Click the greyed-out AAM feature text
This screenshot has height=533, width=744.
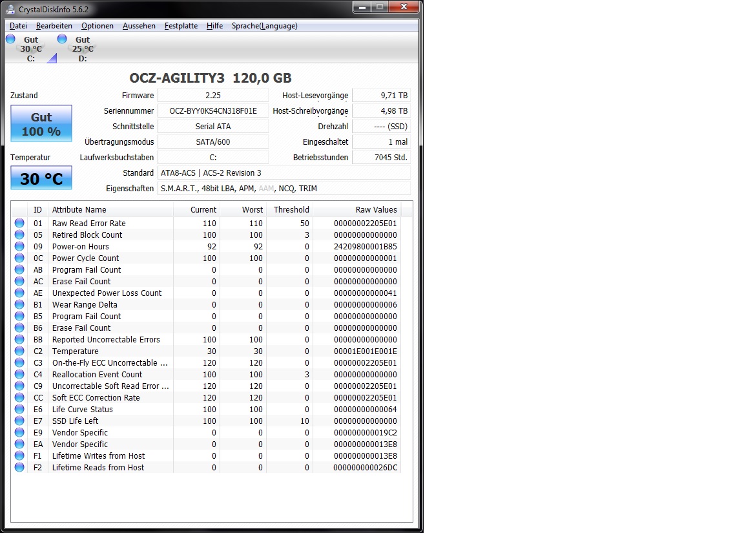(266, 189)
